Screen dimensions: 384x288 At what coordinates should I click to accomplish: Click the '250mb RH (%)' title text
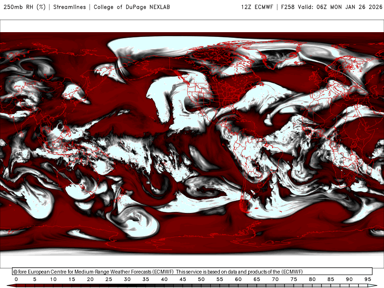[x=24, y=7]
